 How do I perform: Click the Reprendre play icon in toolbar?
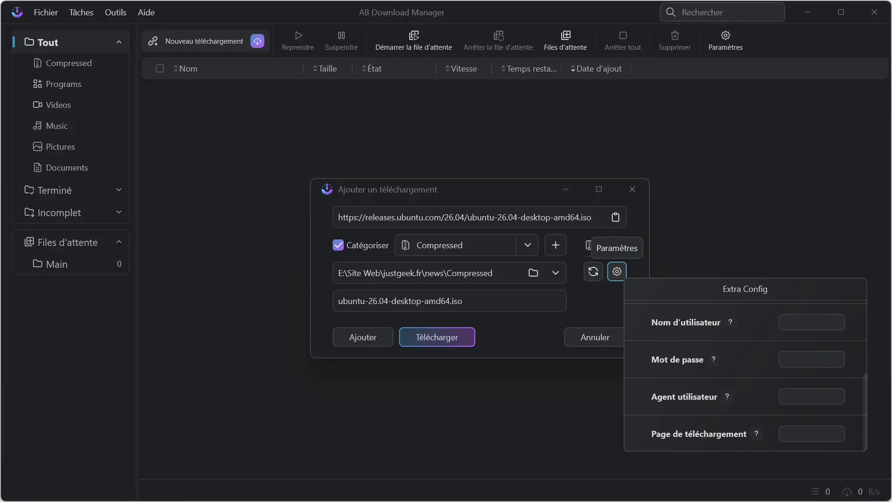(298, 35)
